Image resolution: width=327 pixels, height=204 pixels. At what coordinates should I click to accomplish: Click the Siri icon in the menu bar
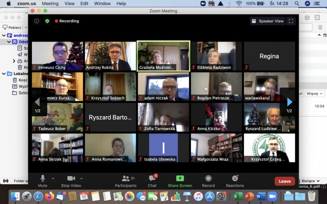(307, 3)
